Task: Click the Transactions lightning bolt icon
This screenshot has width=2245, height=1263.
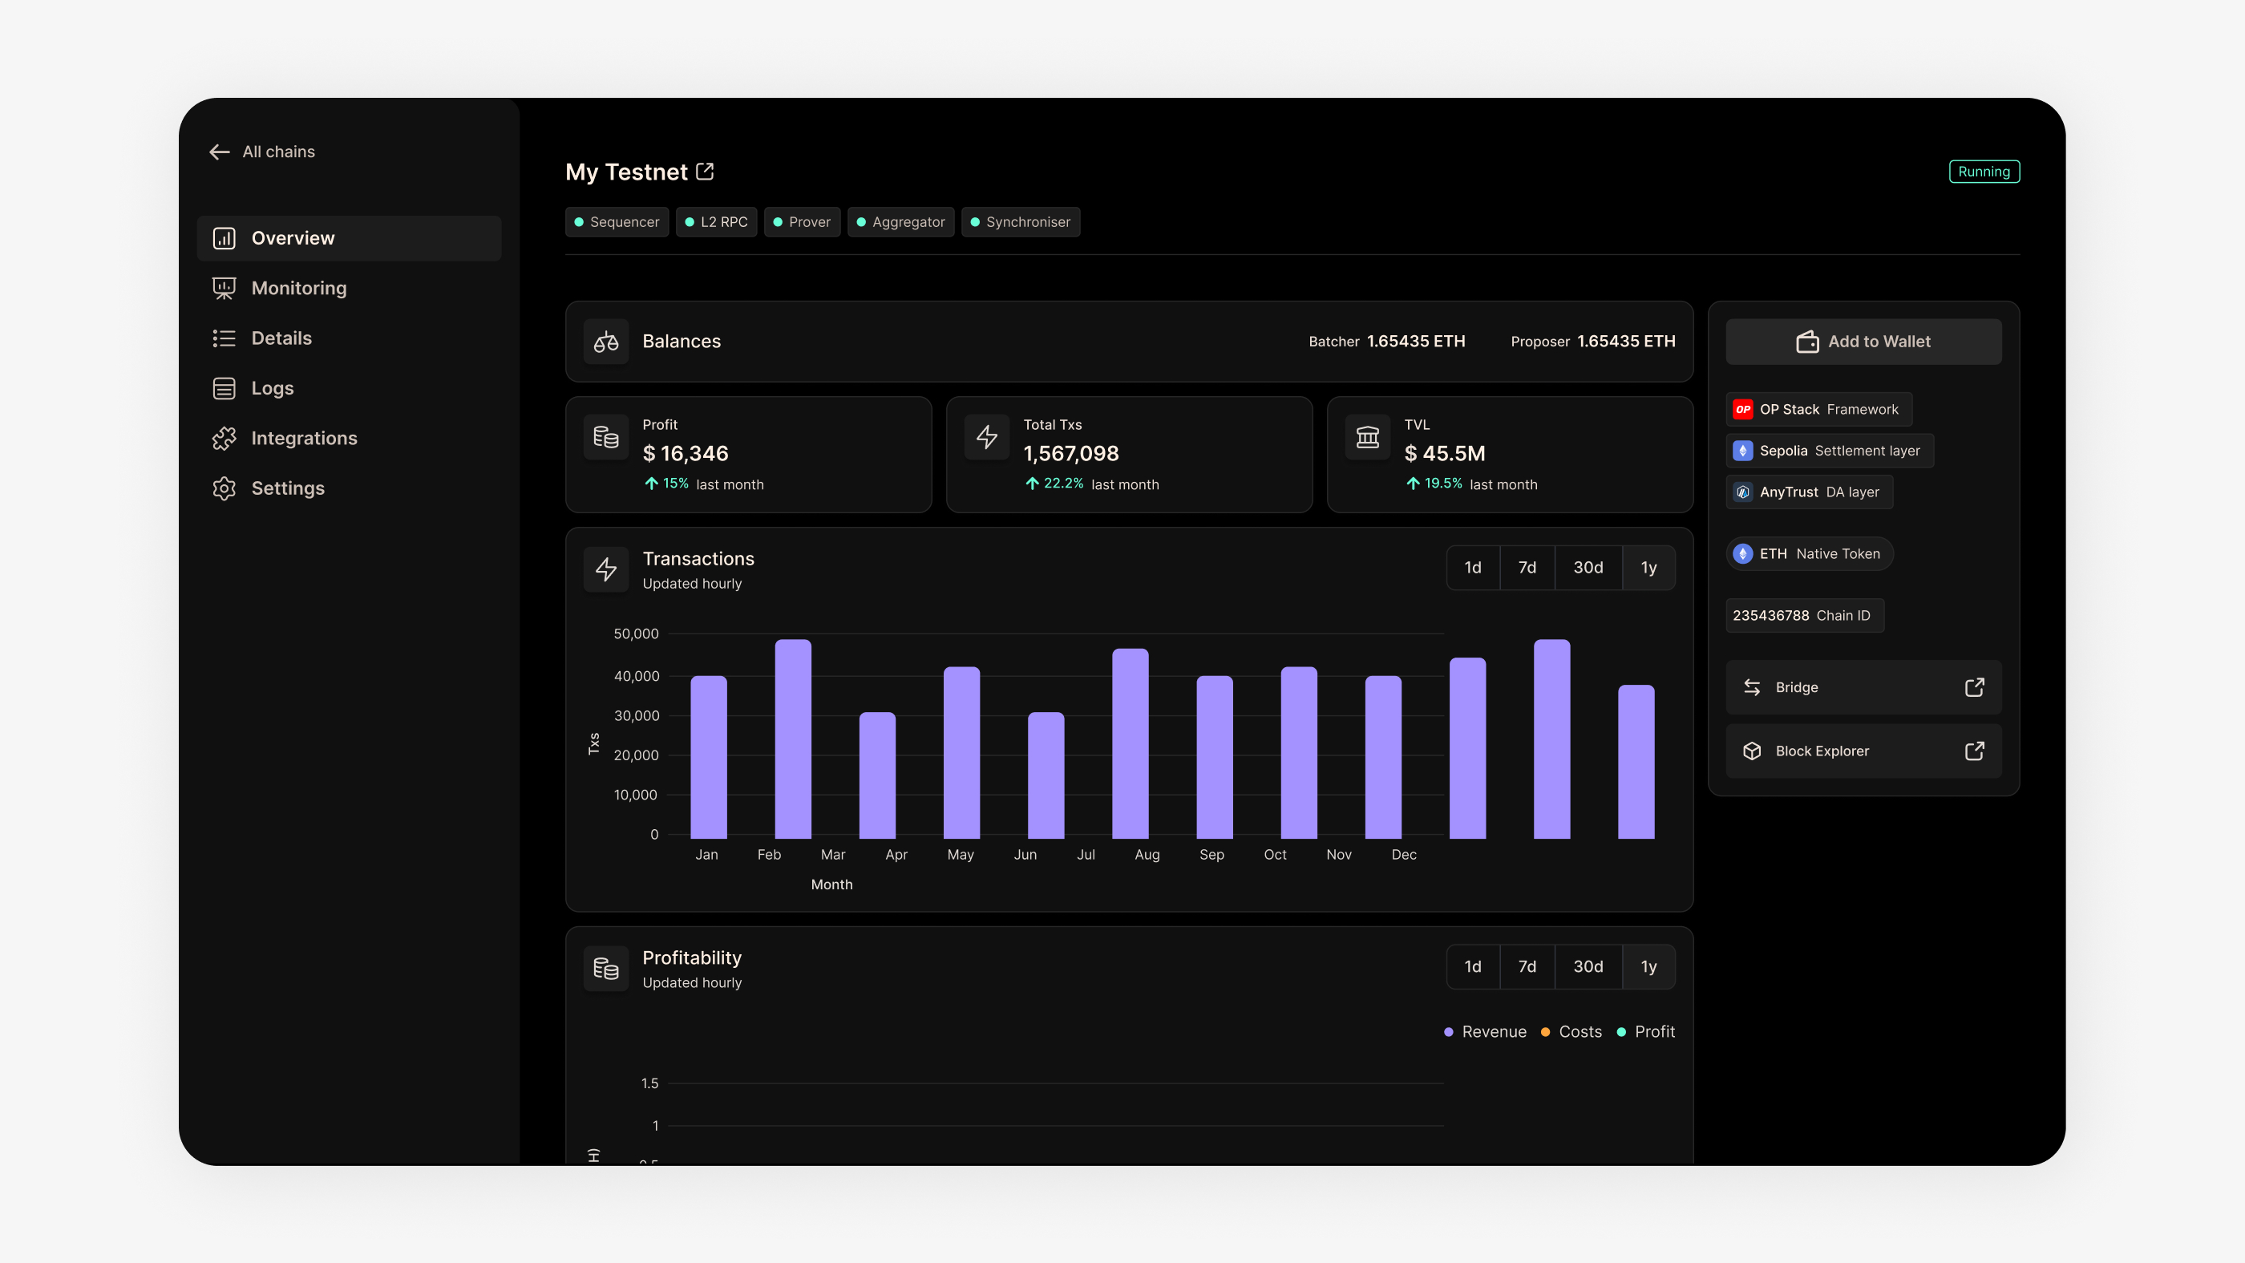Action: pyautogui.click(x=605, y=569)
